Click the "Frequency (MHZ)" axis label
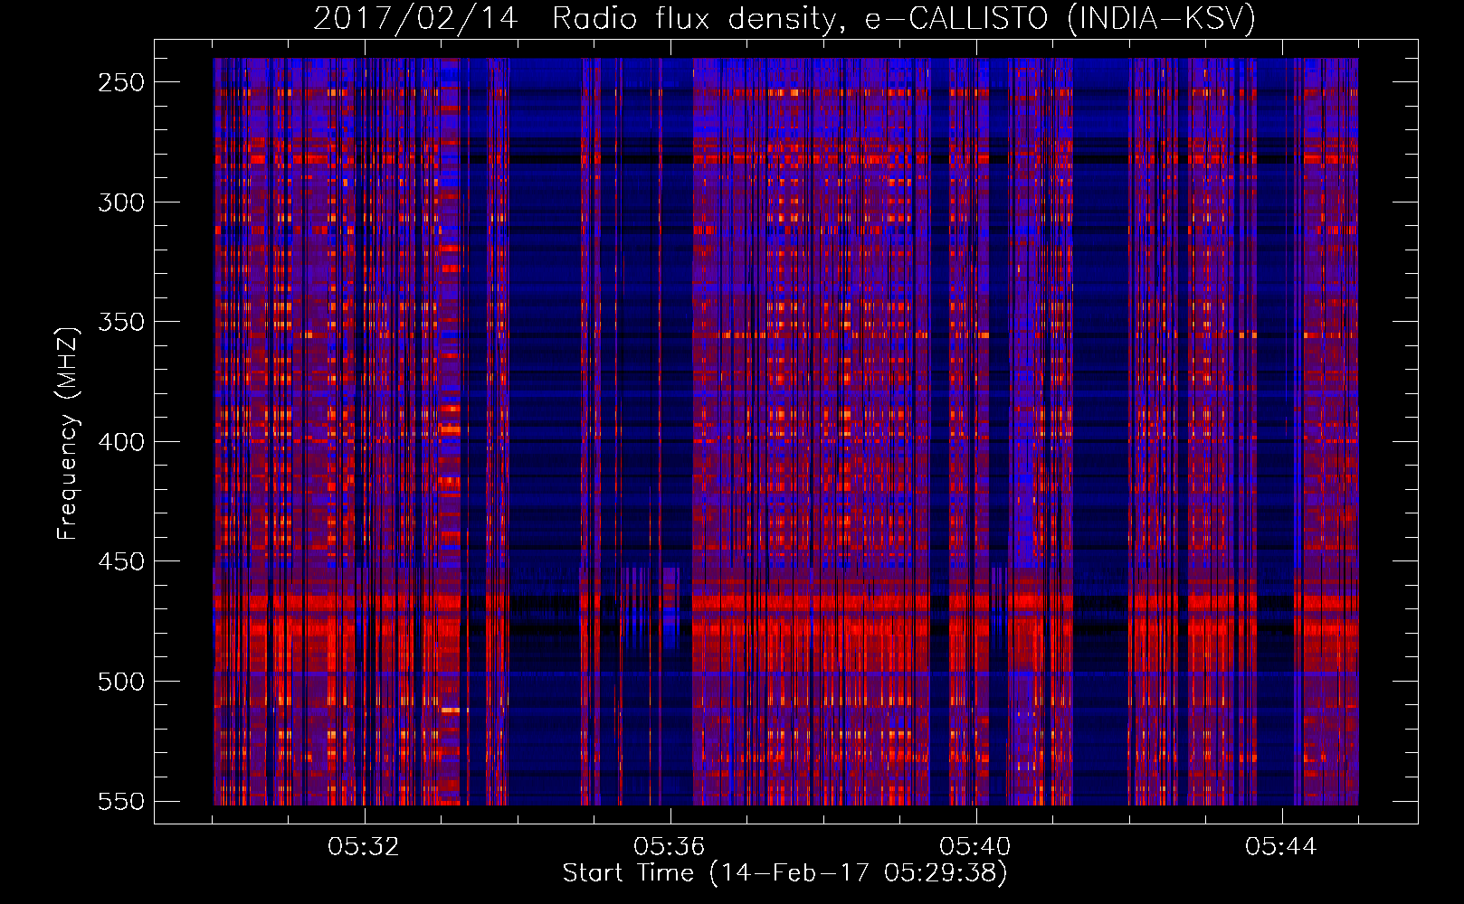 [x=68, y=433]
